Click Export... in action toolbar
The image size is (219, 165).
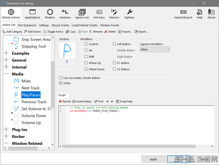(x=141, y=32)
